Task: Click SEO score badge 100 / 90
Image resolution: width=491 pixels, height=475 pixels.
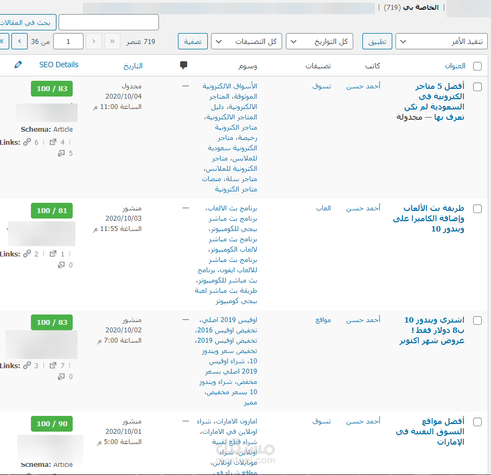Action: [52, 423]
